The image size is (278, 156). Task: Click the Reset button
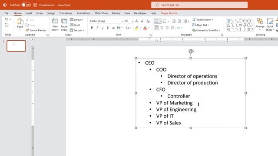[x=75, y=25]
